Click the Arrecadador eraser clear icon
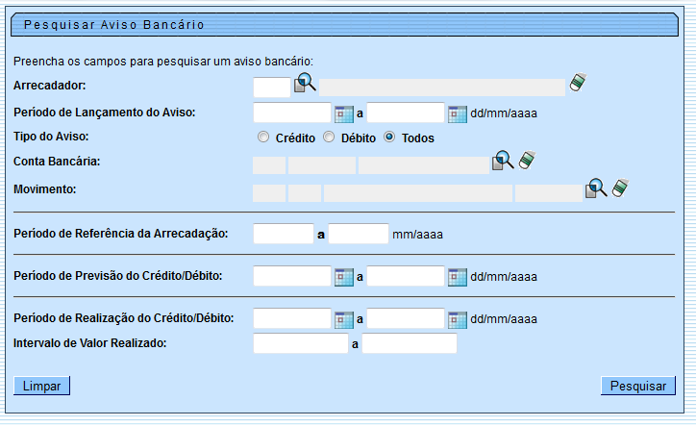 click(x=577, y=83)
